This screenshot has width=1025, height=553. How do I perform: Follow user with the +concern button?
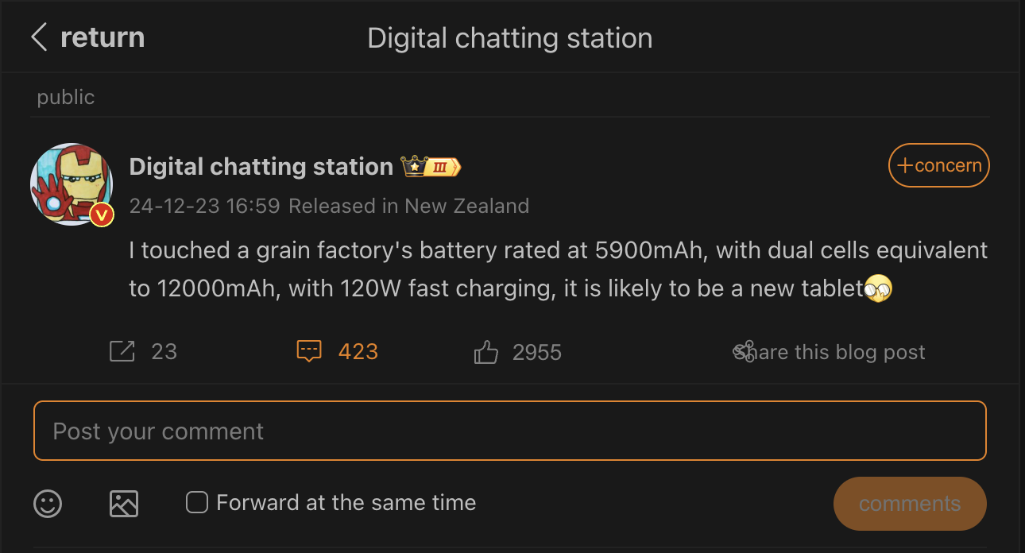938,165
